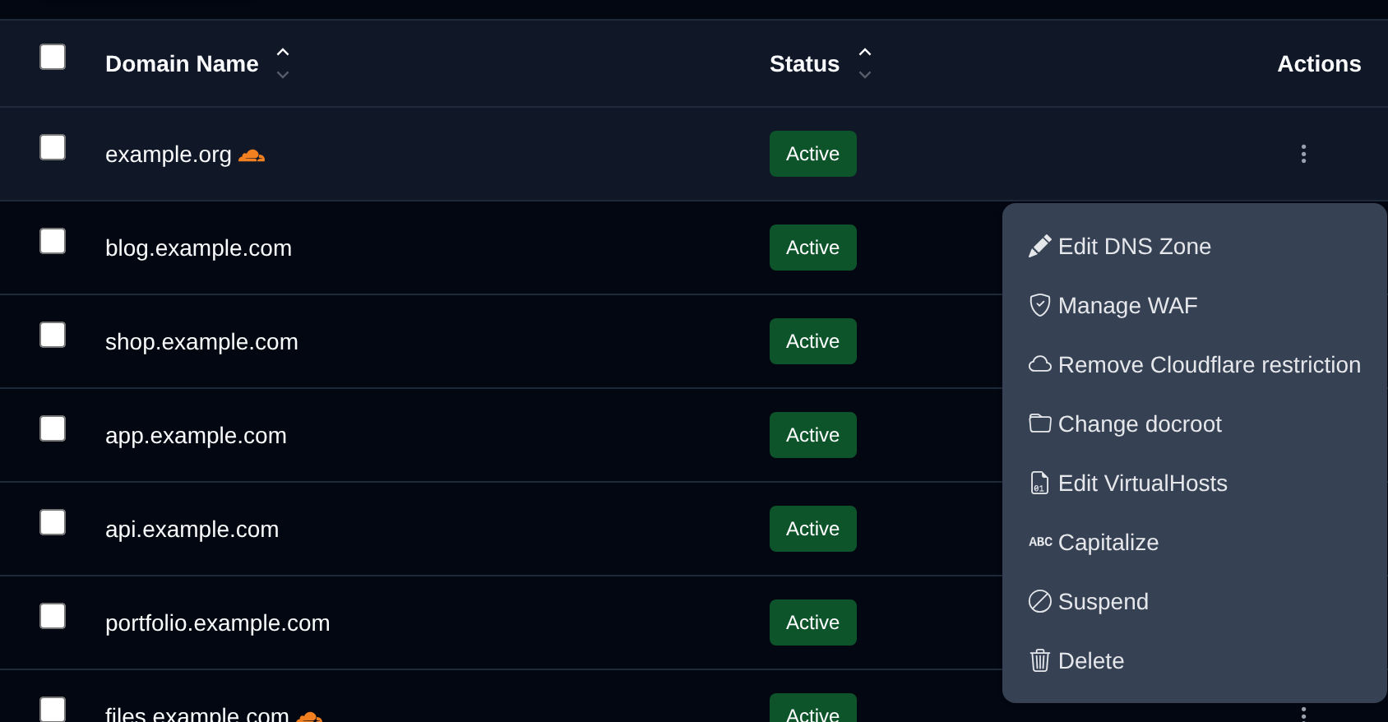The height and width of the screenshot is (722, 1388).
Task: Open app.example.com domain link
Action: pyautogui.click(x=196, y=436)
